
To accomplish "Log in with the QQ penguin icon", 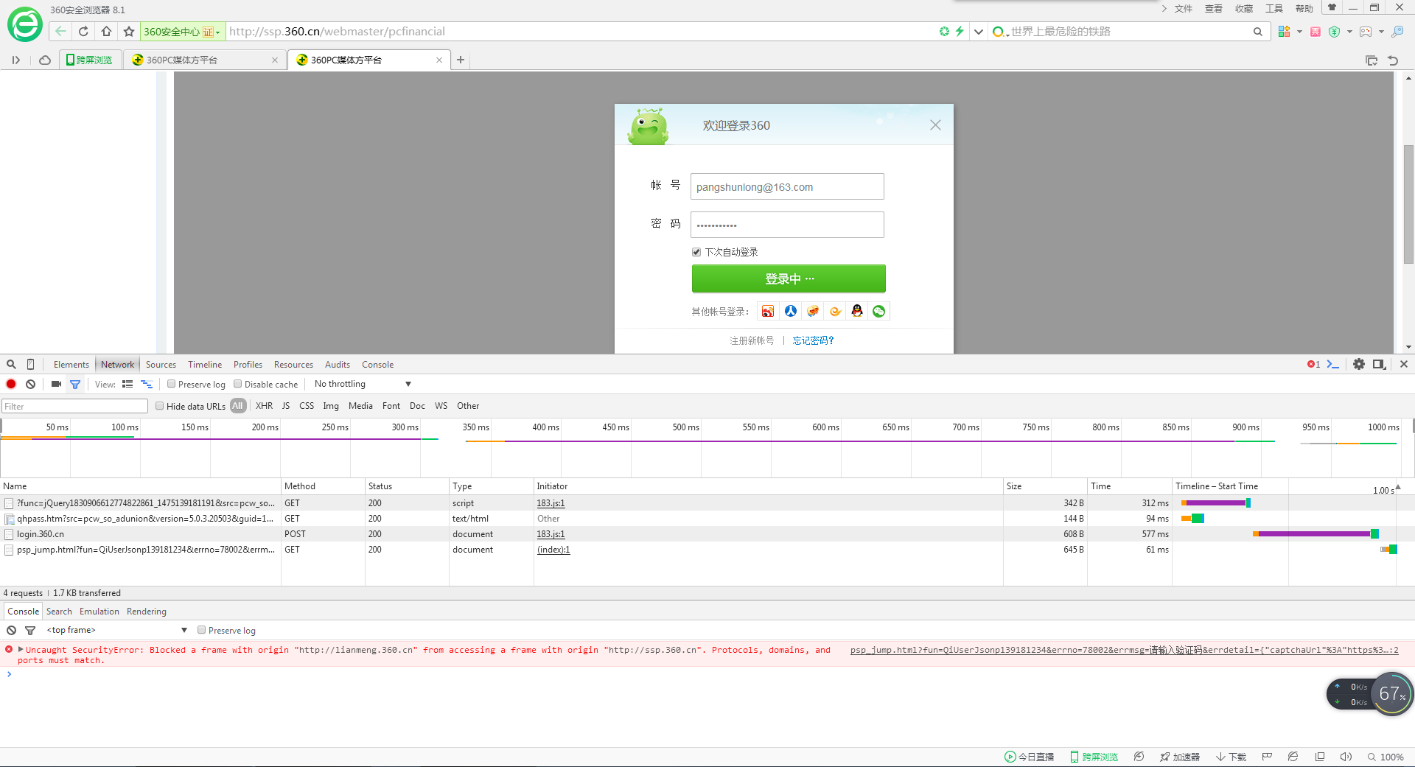I will click(857, 311).
